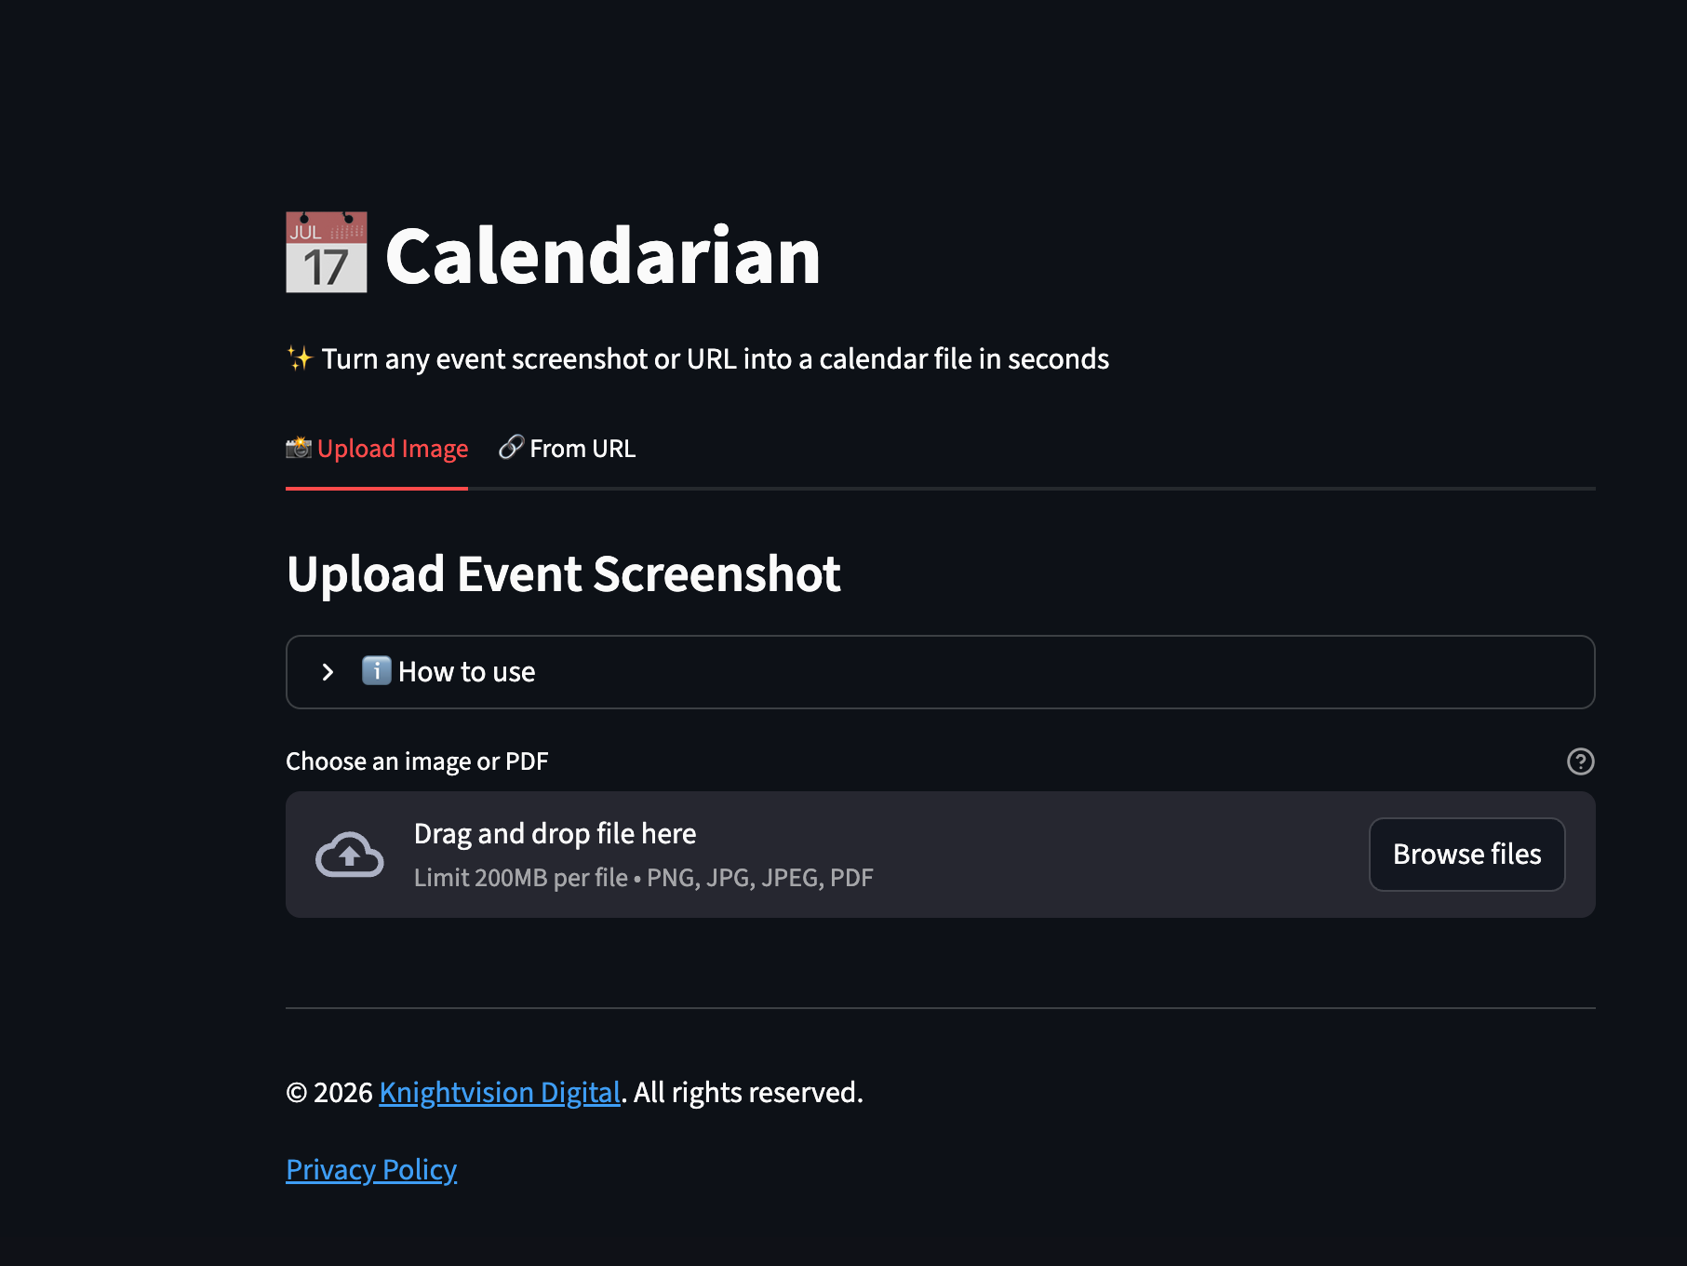Click the JUL 17 calendar logo icon
The image size is (1687, 1266).
[x=327, y=253]
